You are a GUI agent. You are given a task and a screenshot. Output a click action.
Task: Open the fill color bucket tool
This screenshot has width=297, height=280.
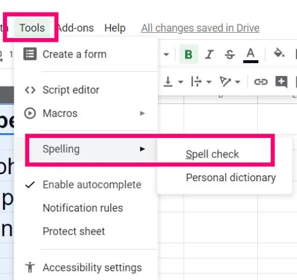coord(279,53)
